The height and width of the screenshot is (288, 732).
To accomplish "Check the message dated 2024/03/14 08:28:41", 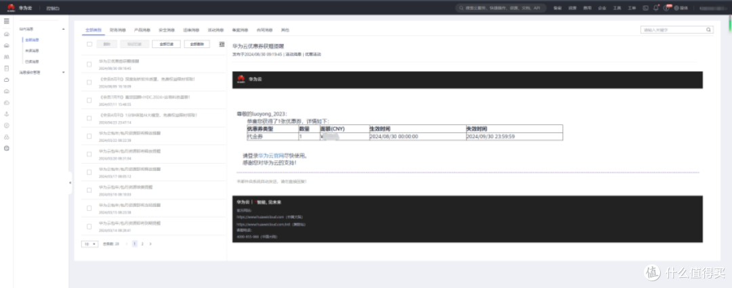I will (89, 226).
